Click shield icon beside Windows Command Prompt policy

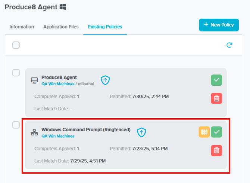point(141,132)
